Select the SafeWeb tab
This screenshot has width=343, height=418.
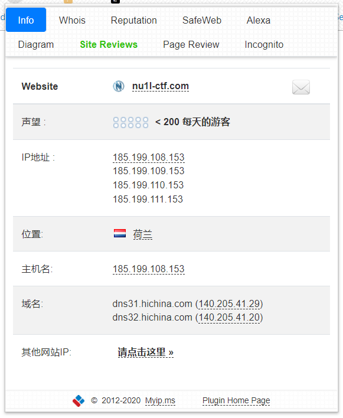[x=202, y=20]
